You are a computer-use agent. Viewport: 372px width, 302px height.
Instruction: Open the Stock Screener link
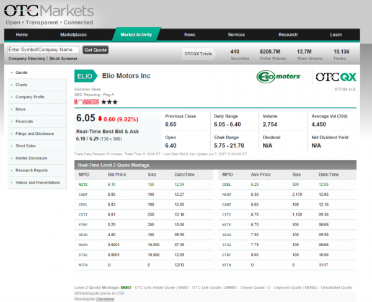tap(63, 58)
